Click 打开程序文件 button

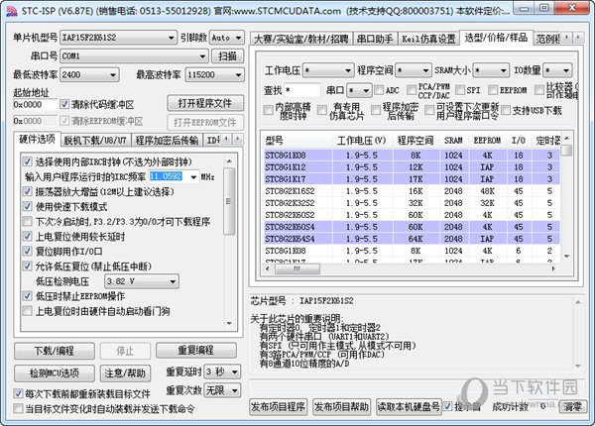coord(205,103)
